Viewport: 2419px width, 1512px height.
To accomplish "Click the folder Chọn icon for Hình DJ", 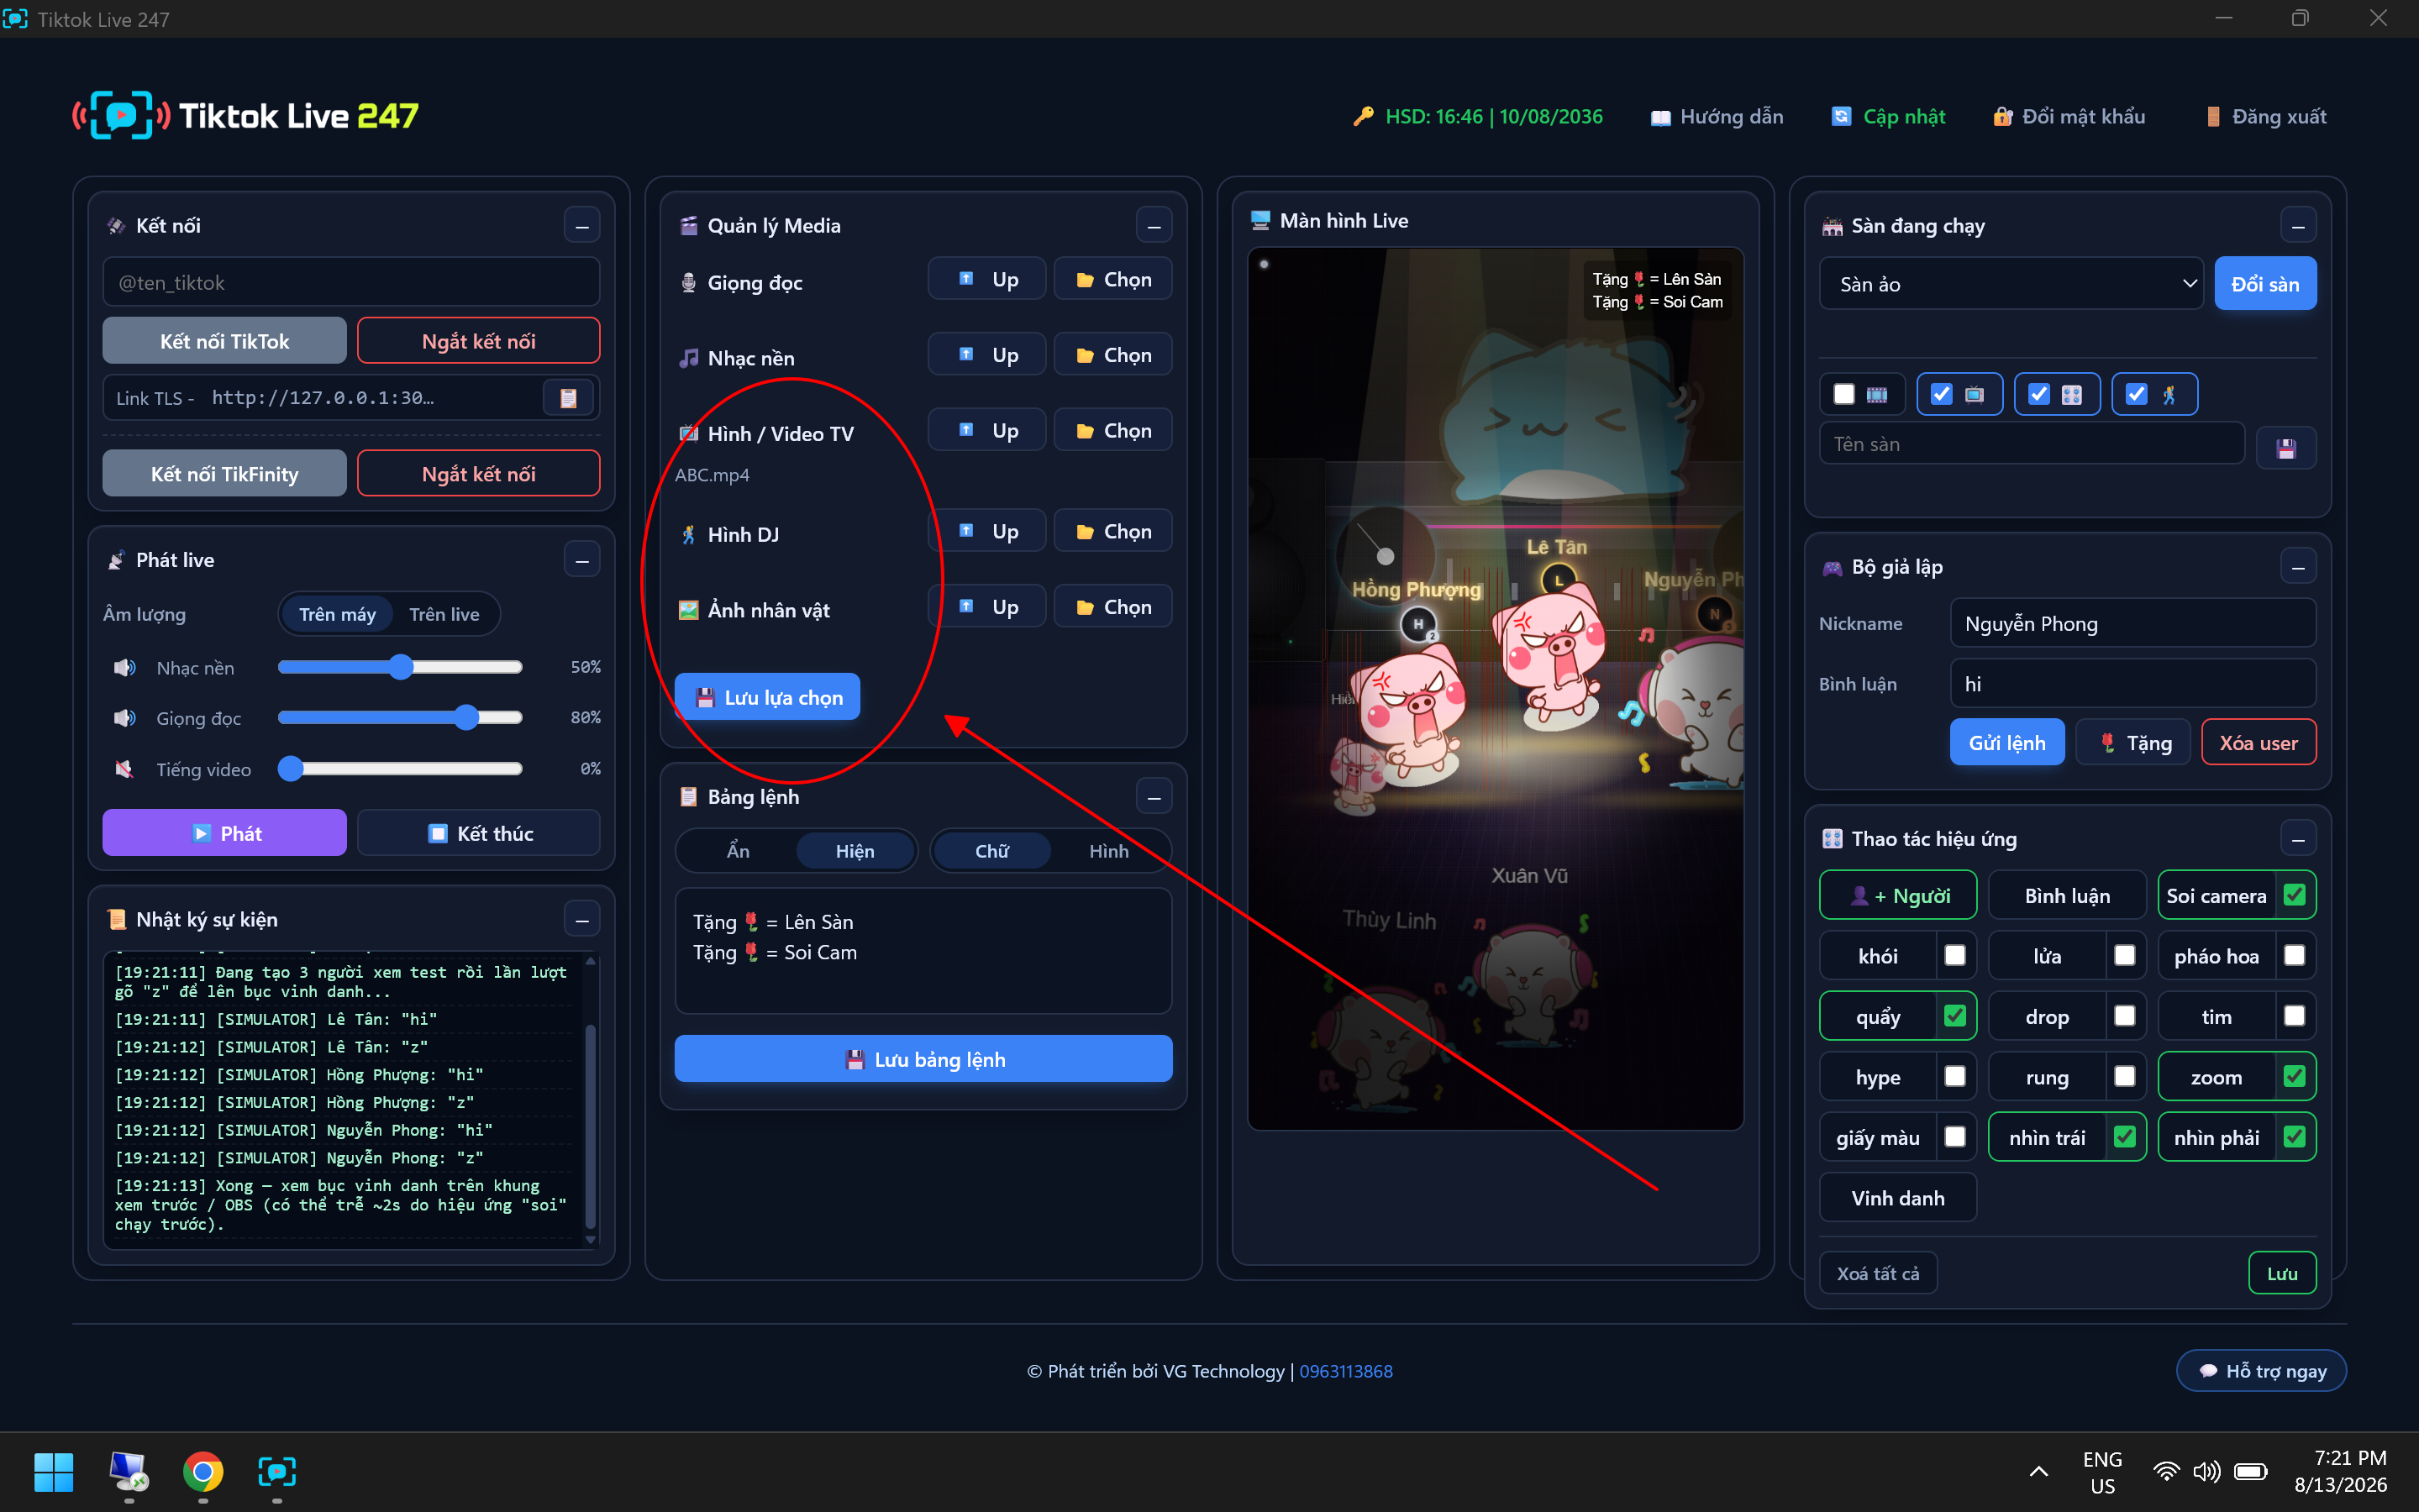I will [1084, 532].
